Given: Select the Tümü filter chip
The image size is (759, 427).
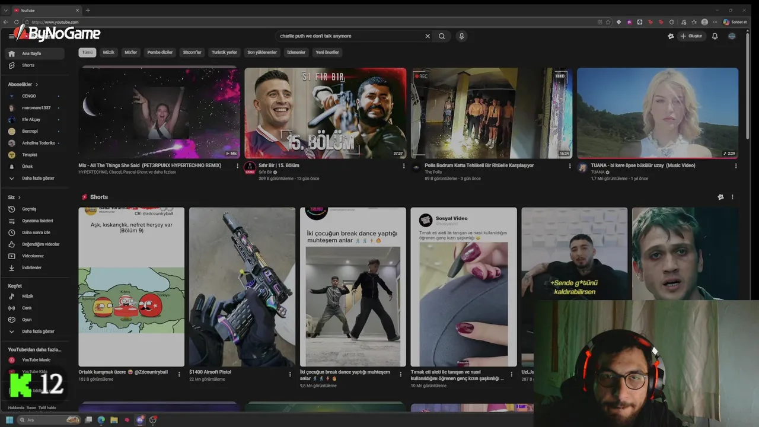Looking at the screenshot, I should tap(87, 52).
